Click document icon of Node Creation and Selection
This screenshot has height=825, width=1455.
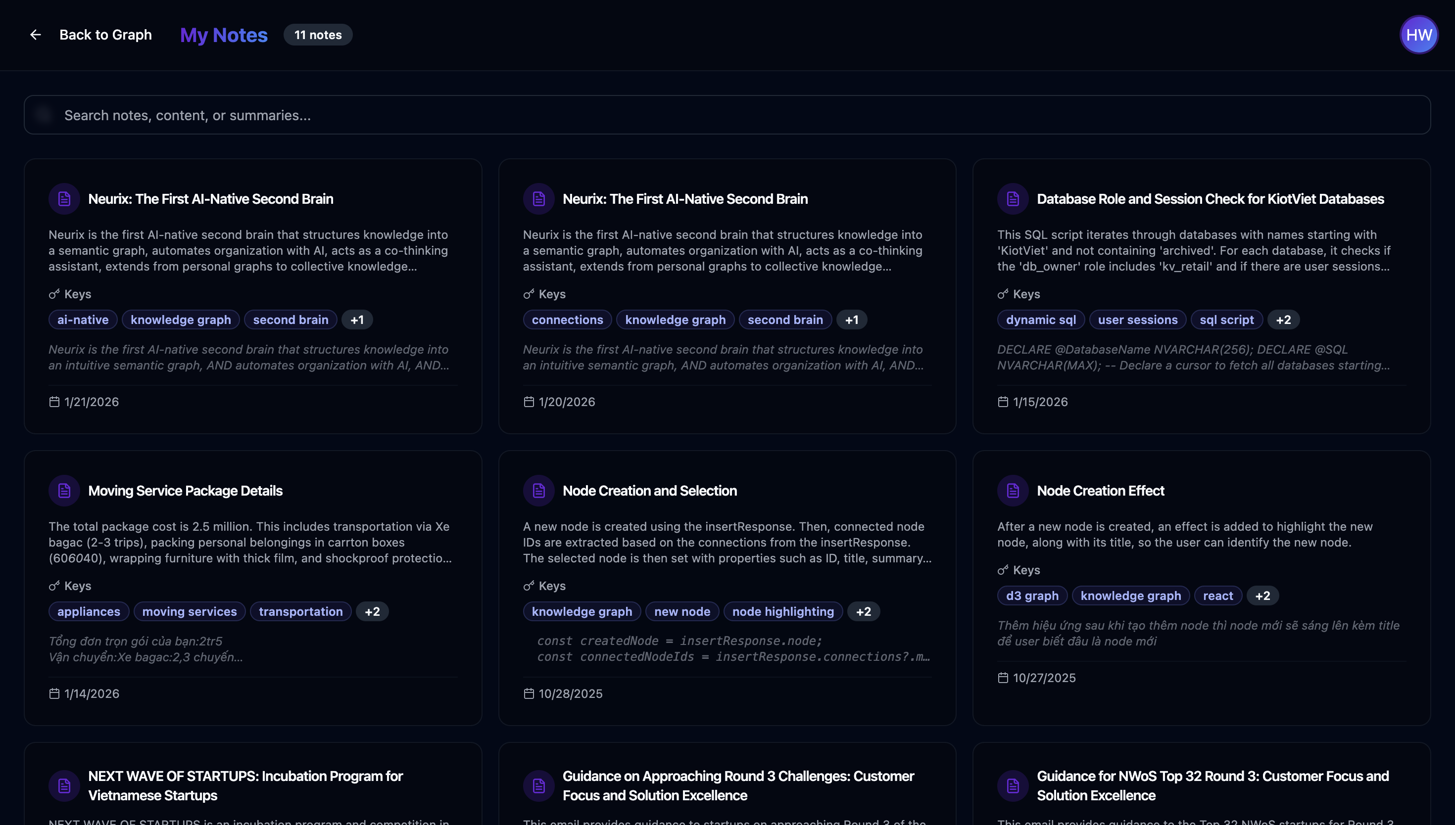point(538,491)
